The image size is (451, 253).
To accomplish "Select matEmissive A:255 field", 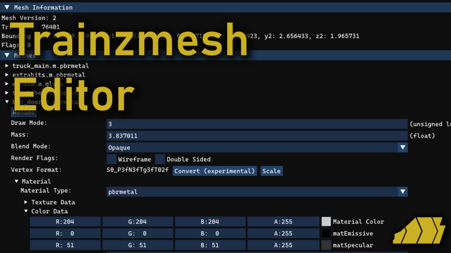I will 283,233.
